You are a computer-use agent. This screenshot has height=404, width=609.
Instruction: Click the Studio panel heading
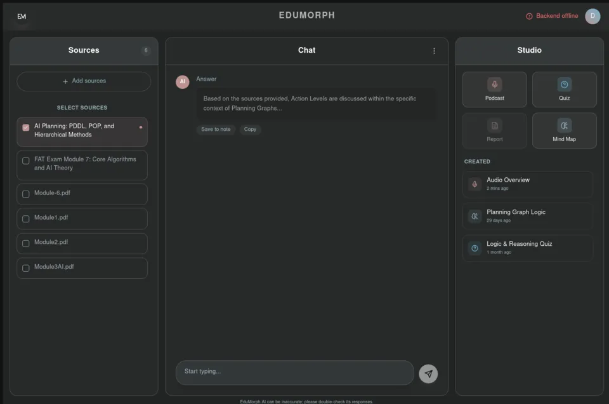pyautogui.click(x=529, y=50)
